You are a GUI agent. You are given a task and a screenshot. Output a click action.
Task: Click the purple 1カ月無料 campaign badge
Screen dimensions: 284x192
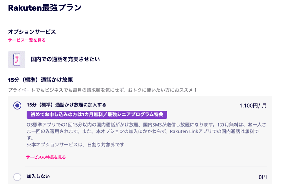click(97, 115)
